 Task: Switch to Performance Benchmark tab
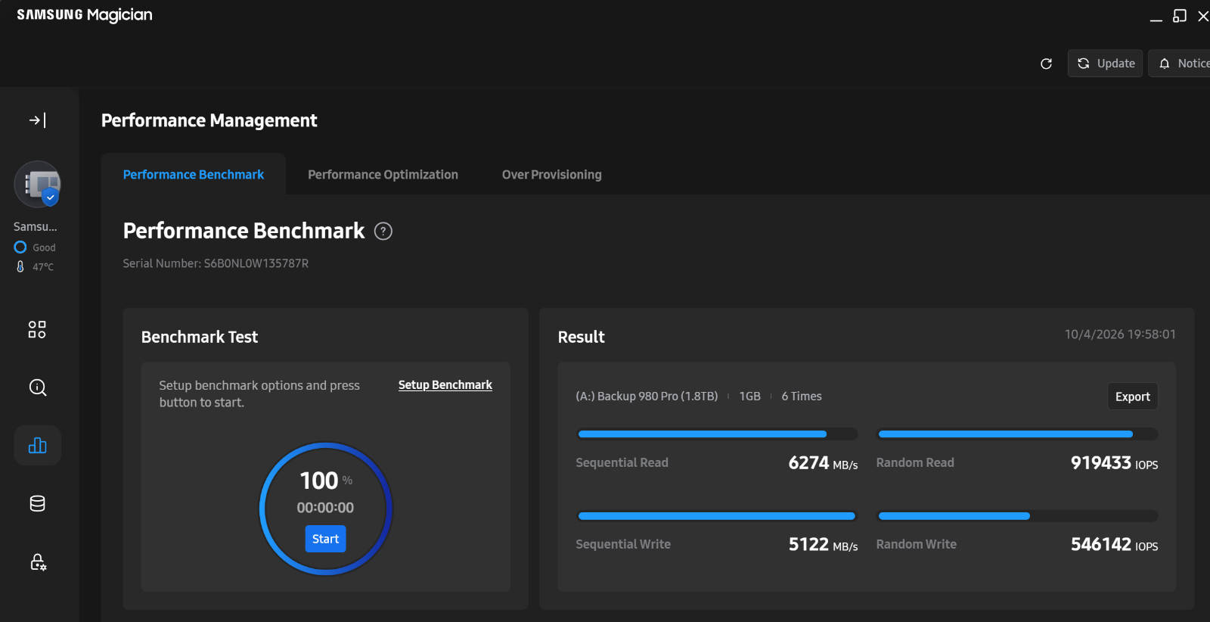tap(194, 175)
